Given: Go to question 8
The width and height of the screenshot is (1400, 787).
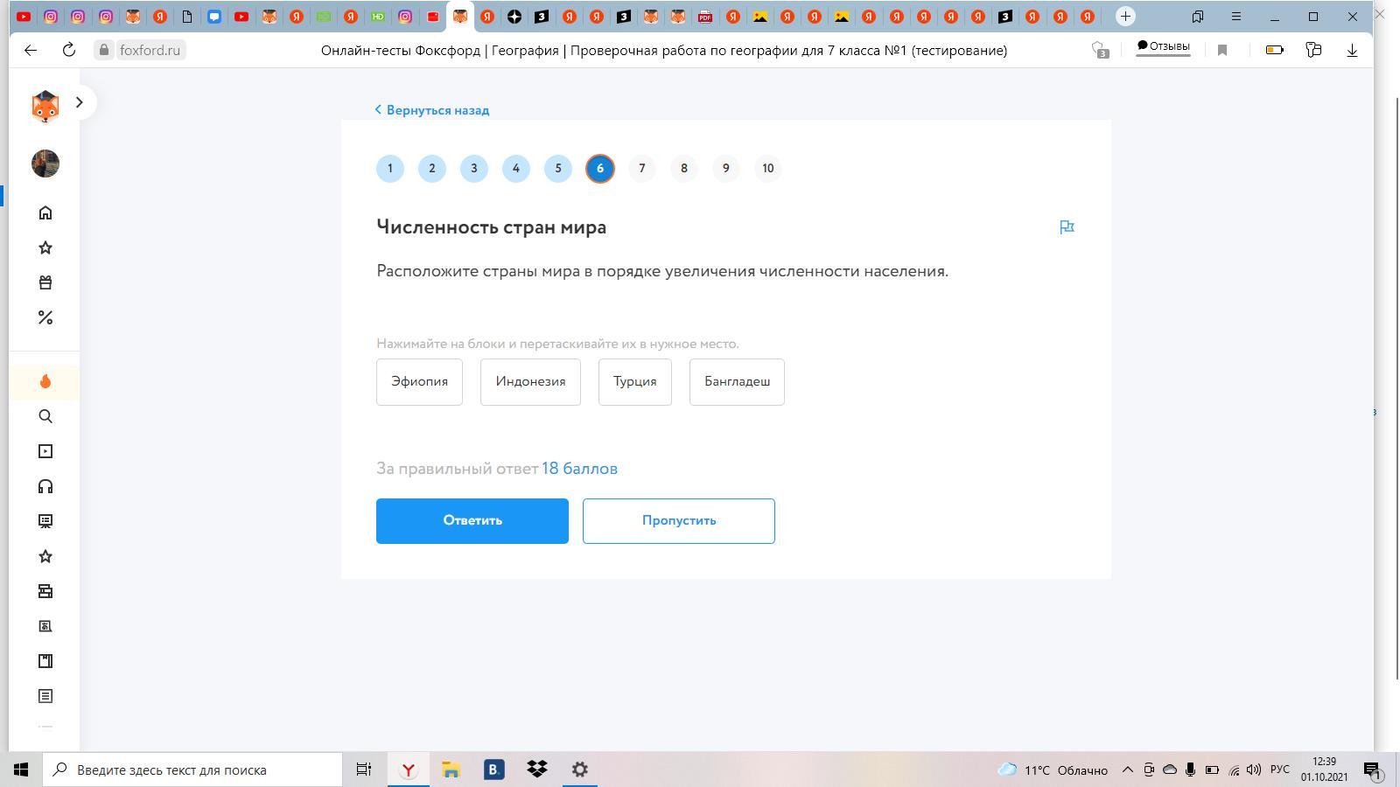Looking at the screenshot, I should click(x=684, y=169).
